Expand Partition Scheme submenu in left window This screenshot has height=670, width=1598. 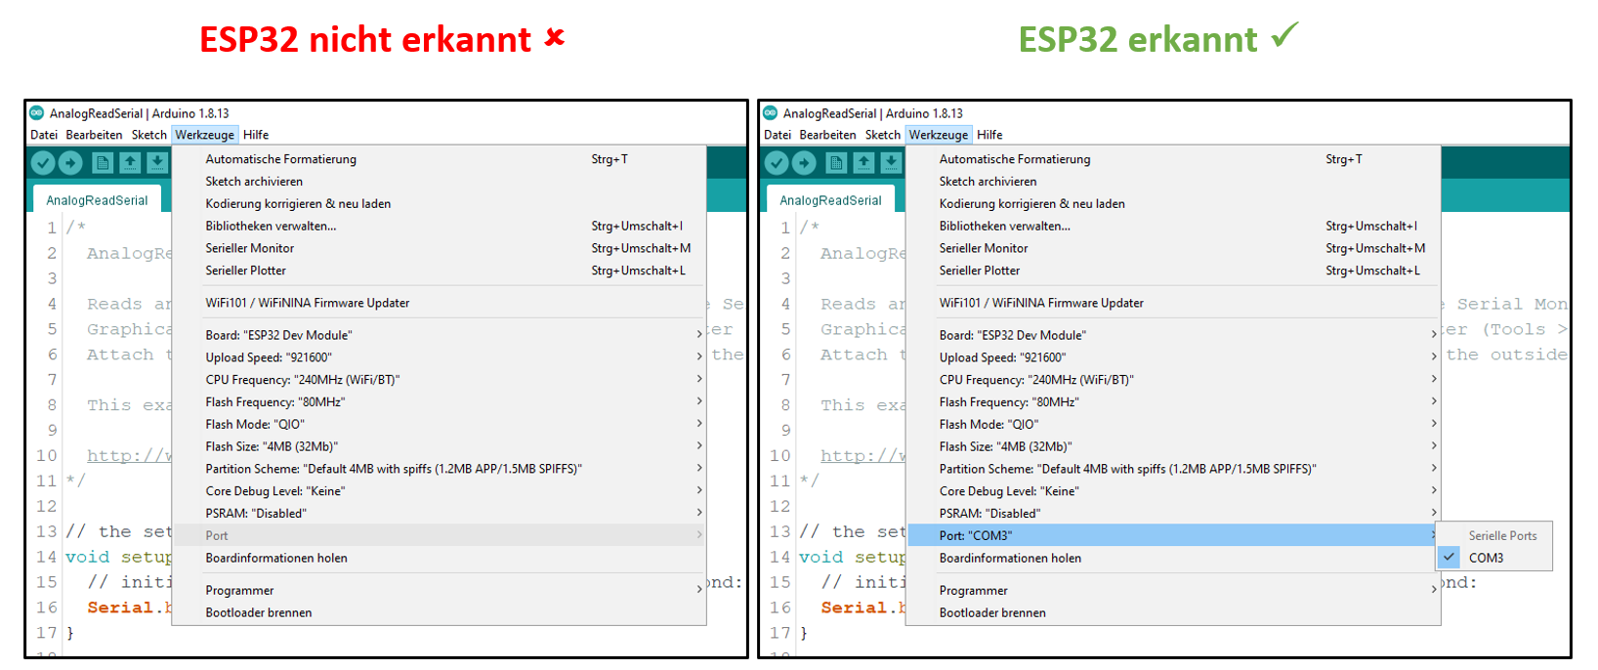(x=440, y=469)
